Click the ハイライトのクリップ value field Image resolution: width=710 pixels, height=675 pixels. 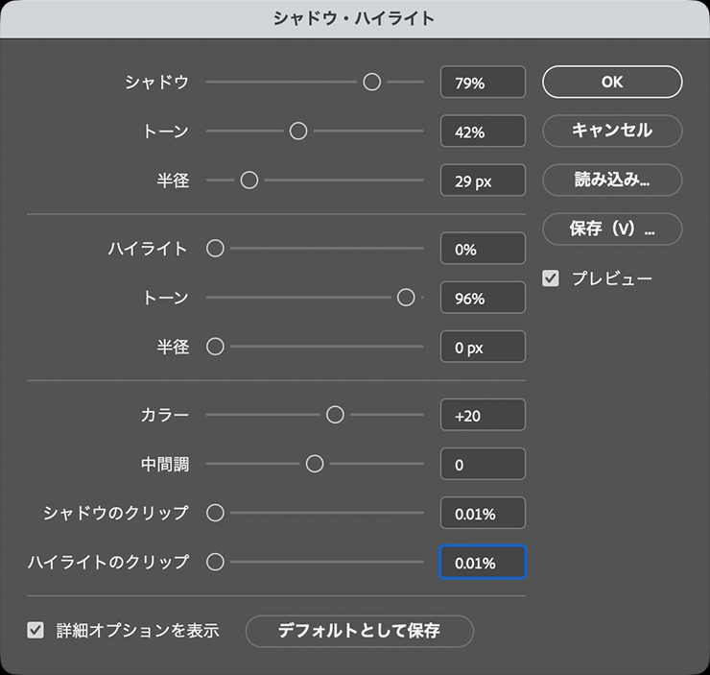click(483, 563)
